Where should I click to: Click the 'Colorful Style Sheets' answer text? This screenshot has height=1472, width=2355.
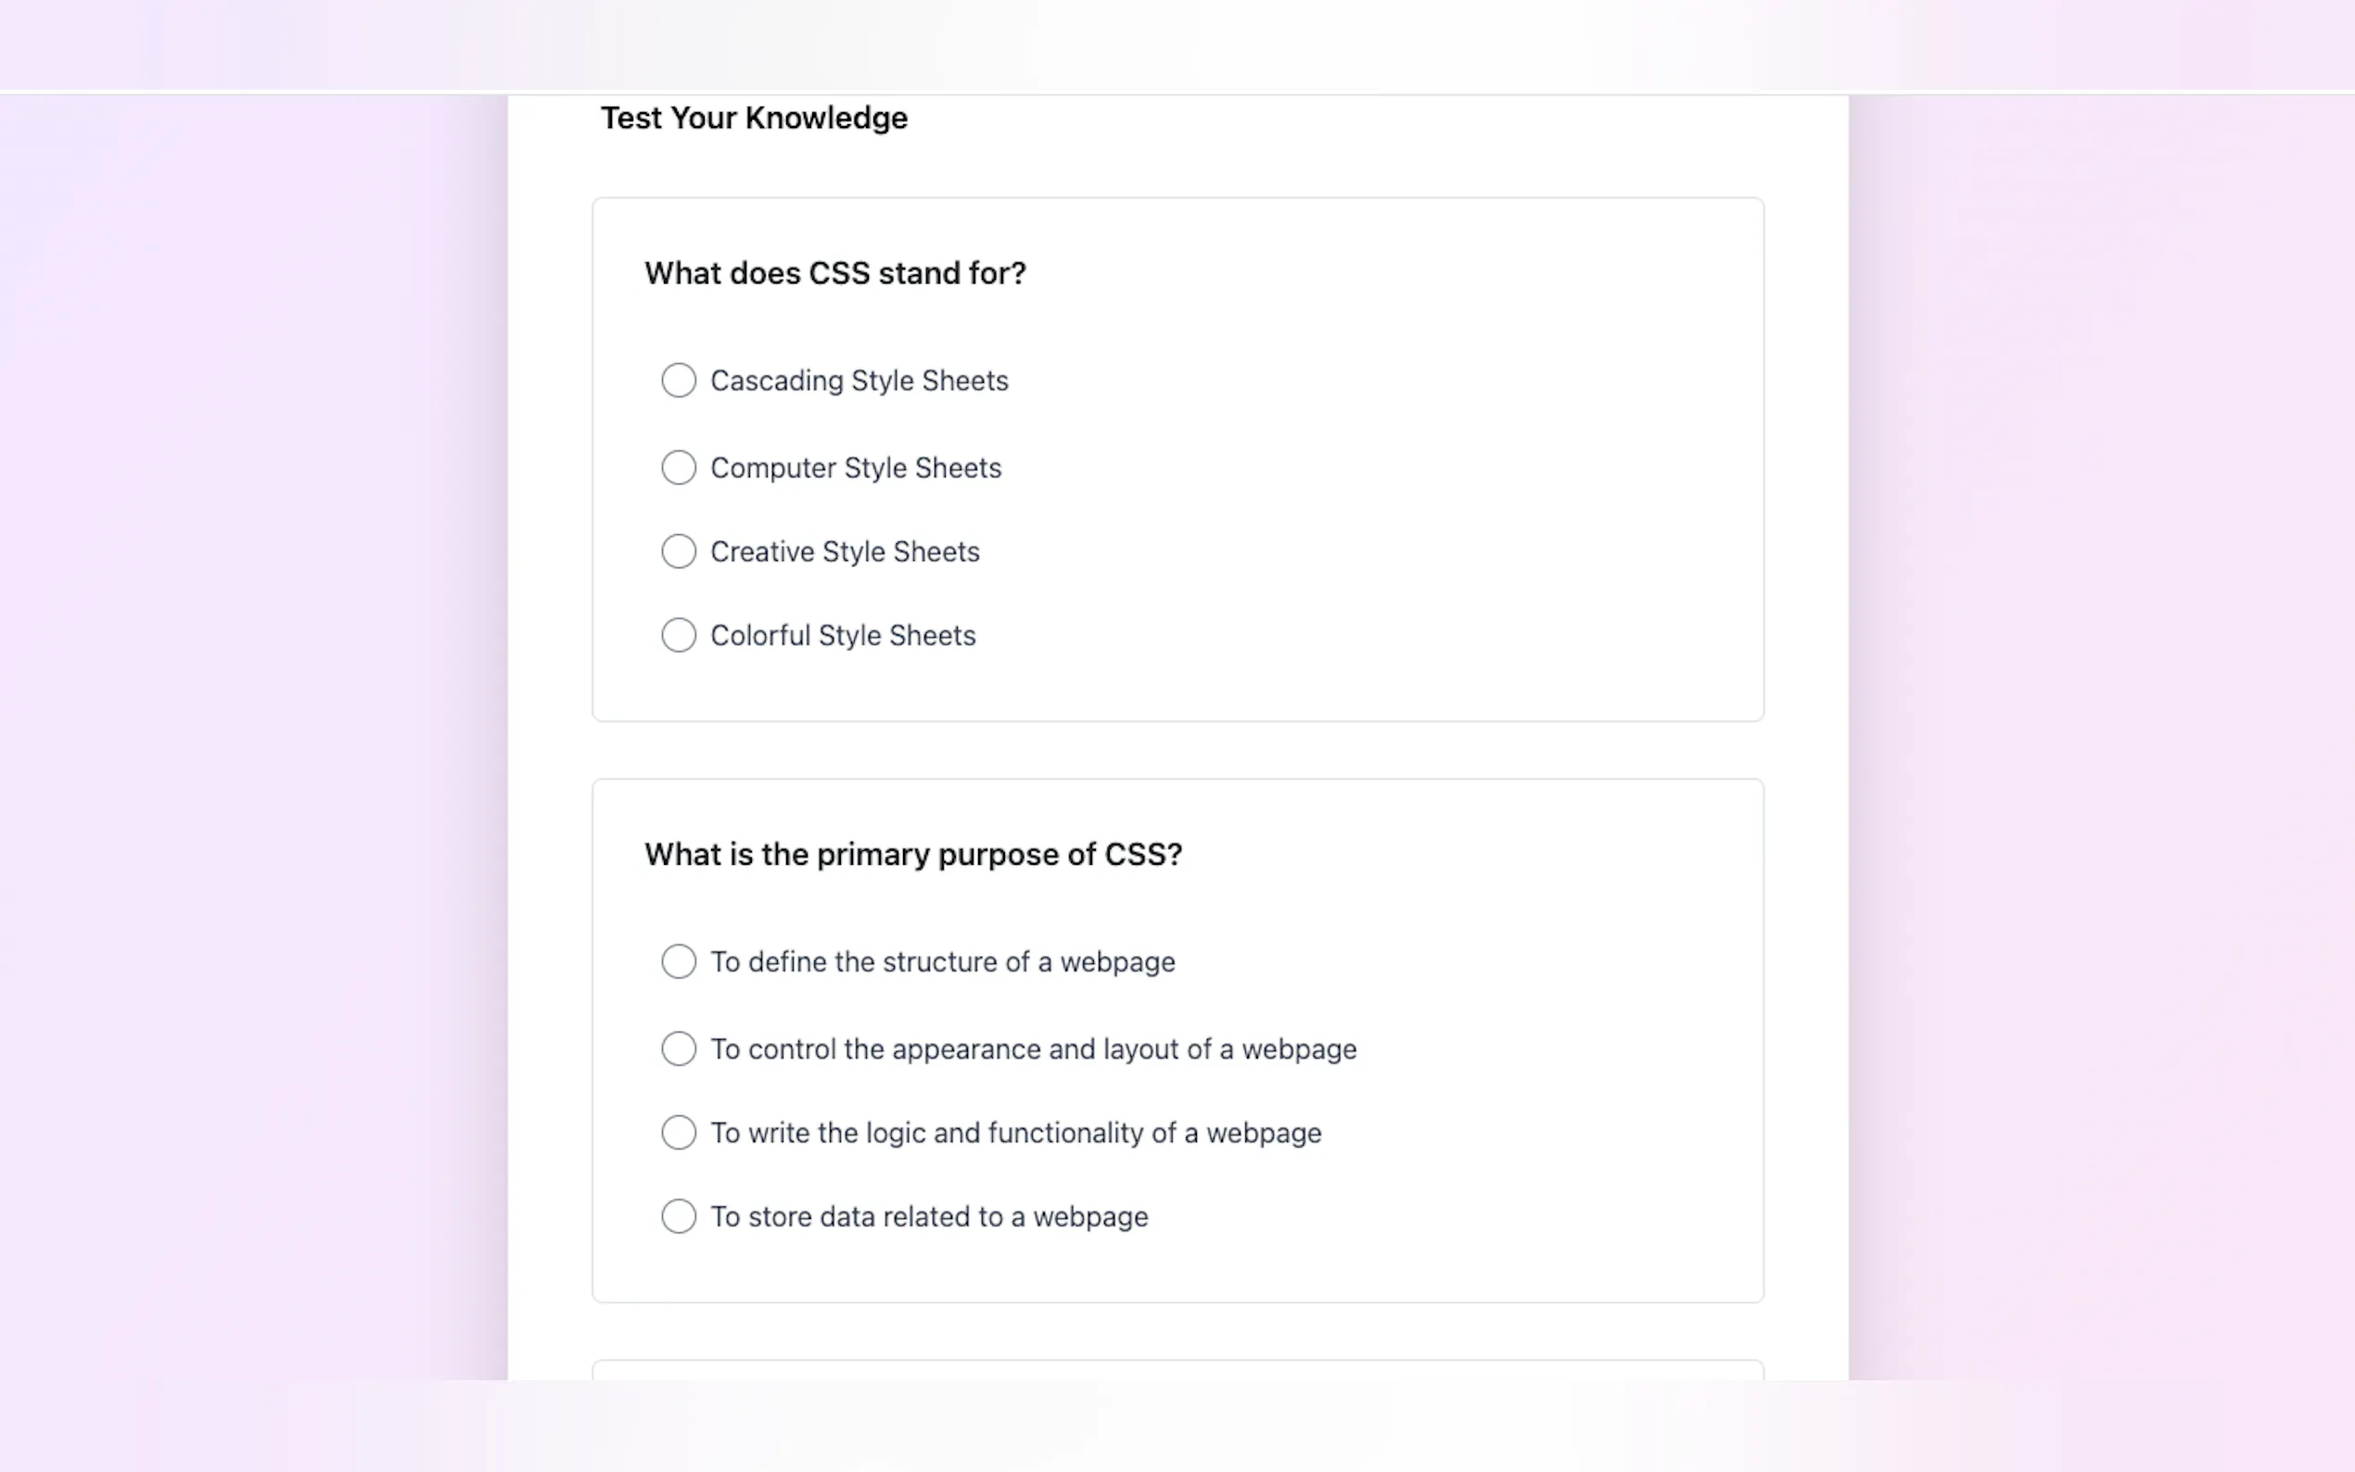(x=842, y=635)
